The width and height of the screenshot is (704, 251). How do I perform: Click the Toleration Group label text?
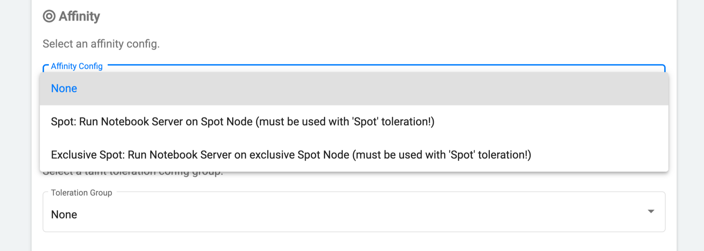81,193
